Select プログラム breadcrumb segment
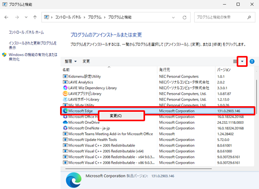Image resolution: width=259 pixels, height=189 pixels. (x=95, y=17)
